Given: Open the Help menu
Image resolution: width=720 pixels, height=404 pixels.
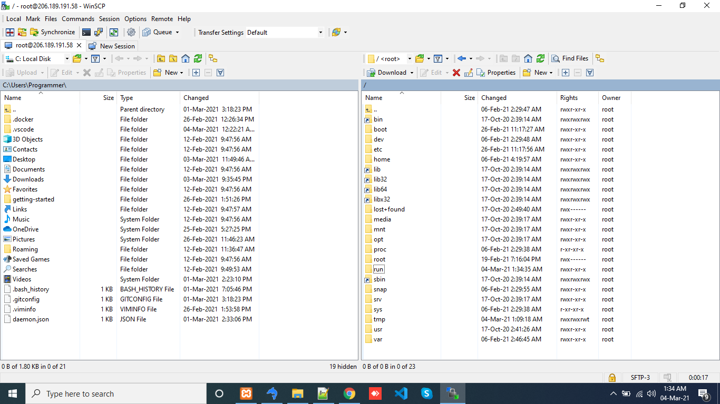Looking at the screenshot, I should pos(184,18).
